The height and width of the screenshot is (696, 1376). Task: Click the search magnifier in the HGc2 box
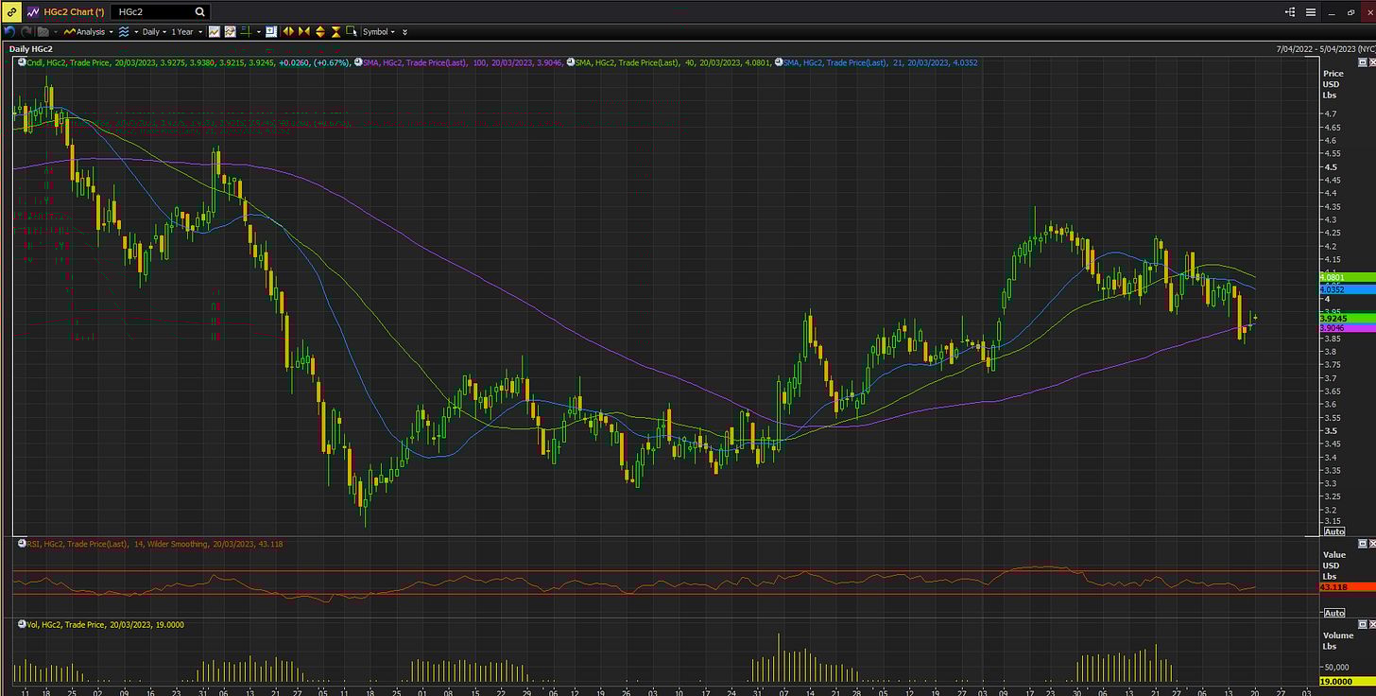click(200, 12)
